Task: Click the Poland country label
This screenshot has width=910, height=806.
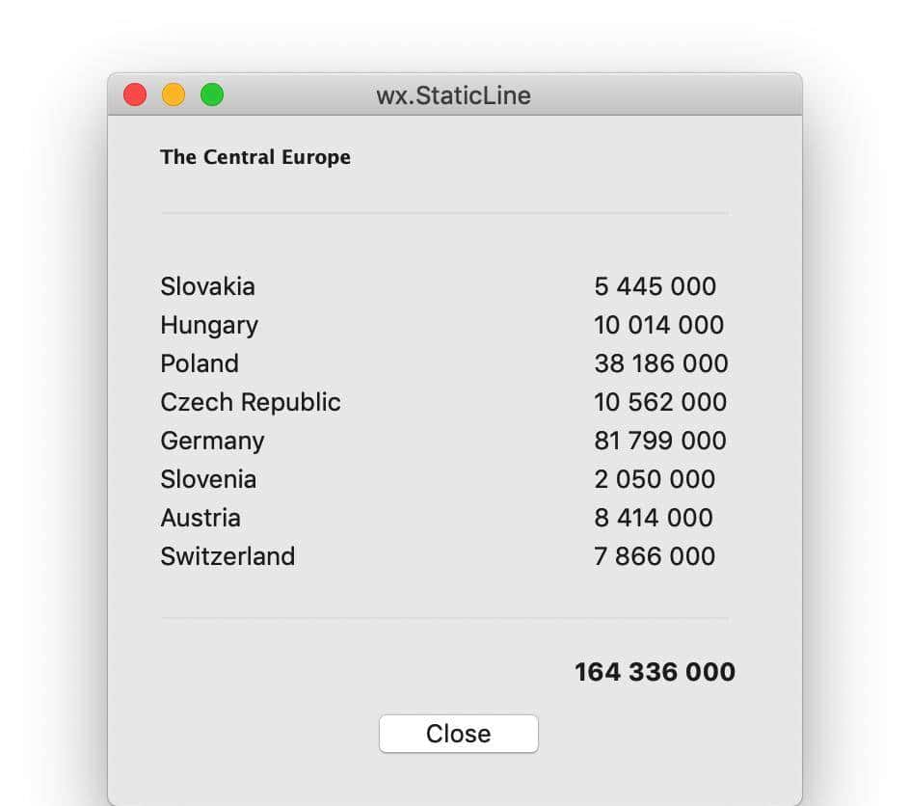Action: point(200,363)
